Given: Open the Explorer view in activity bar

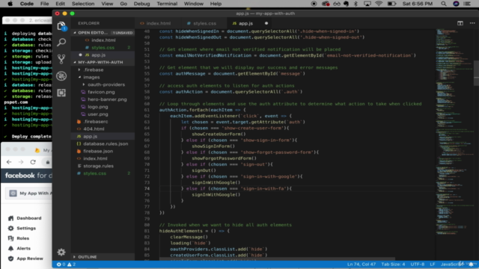Looking at the screenshot, I should coord(61,26).
